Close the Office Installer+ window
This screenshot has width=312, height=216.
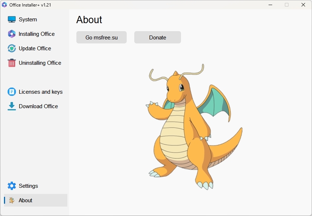point(303,5)
